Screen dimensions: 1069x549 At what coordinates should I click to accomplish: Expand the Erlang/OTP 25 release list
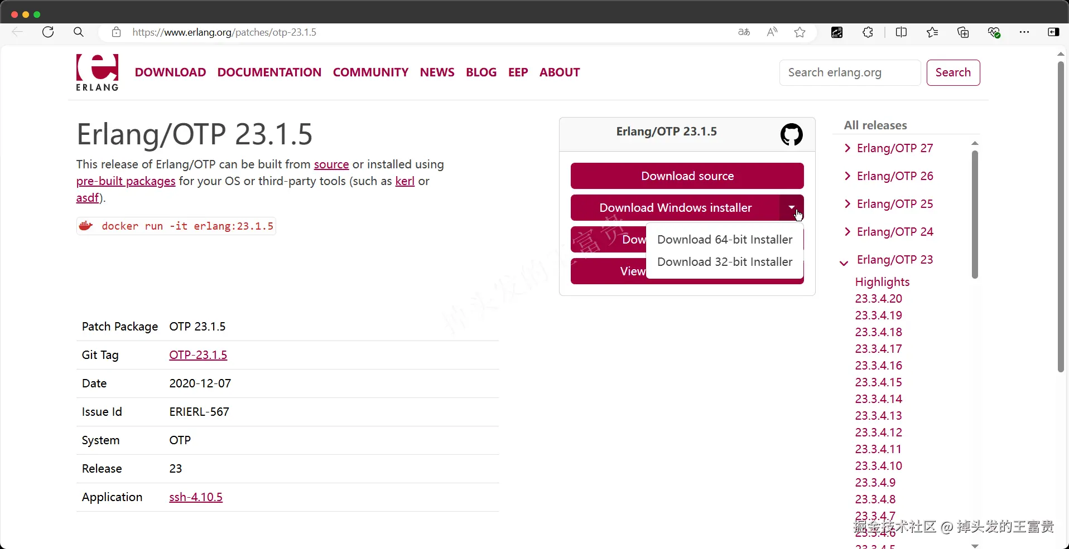tap(848, 203)
